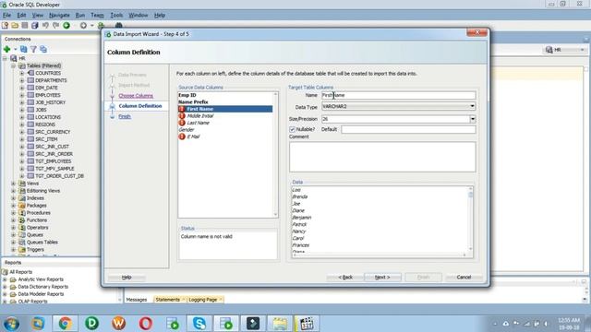Screen dimensions: 591x332
Task: Click inside the Comment text area
Action: click(x=382, y=157)
